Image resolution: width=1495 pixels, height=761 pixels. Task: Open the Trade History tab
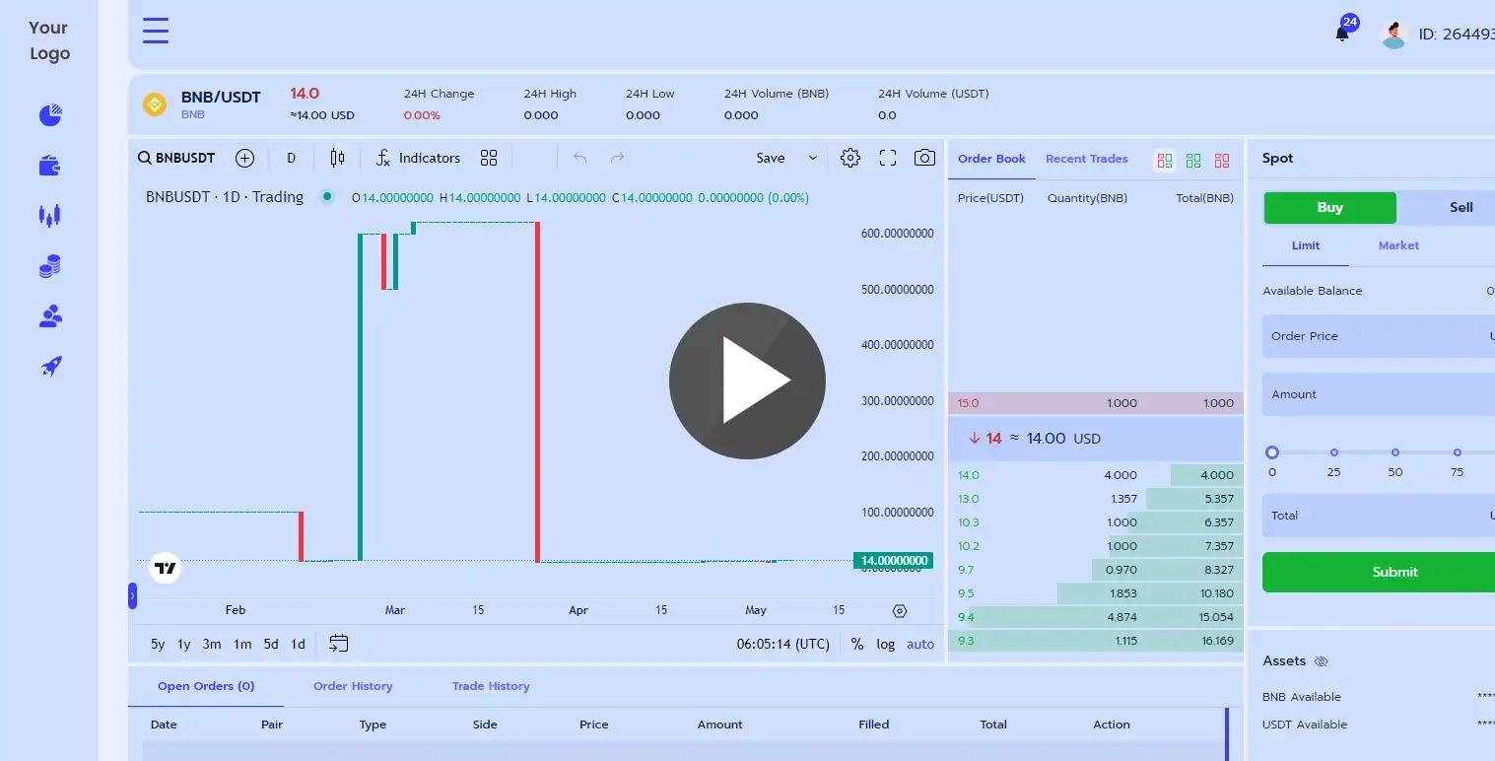pos(491,686)
